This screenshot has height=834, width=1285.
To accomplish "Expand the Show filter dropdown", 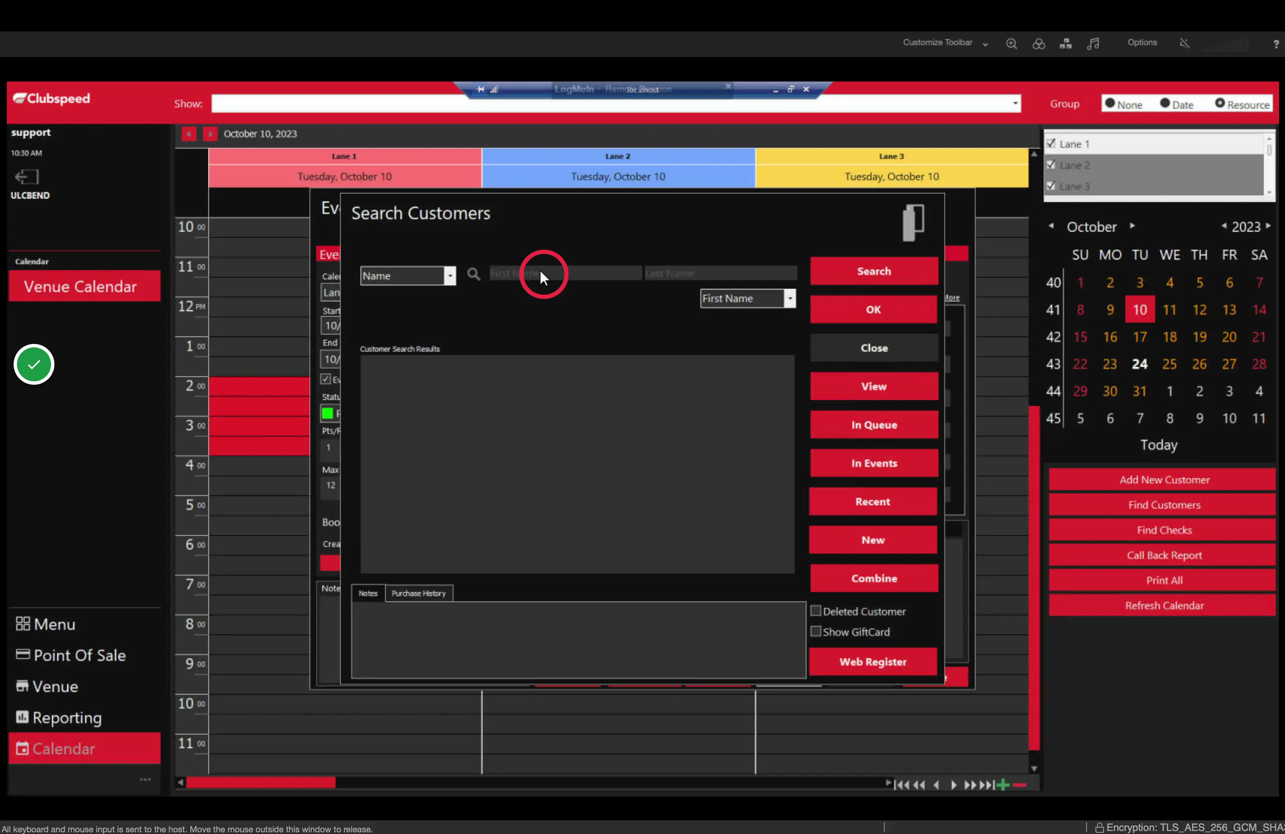I will click(x=1016, y=103).
